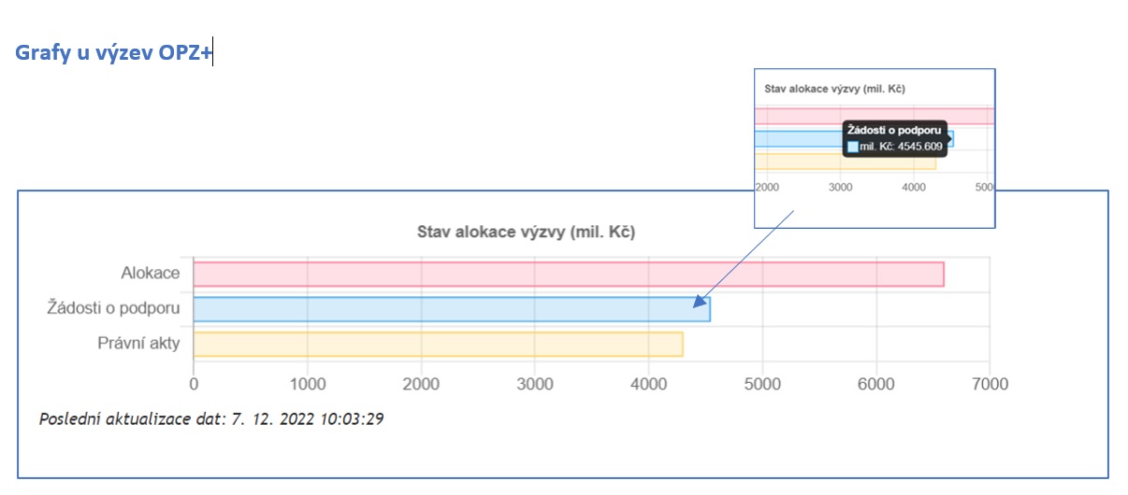Click the x-axis value 7000 in main chart
1128x495 pixels.
tap(991, 384)
